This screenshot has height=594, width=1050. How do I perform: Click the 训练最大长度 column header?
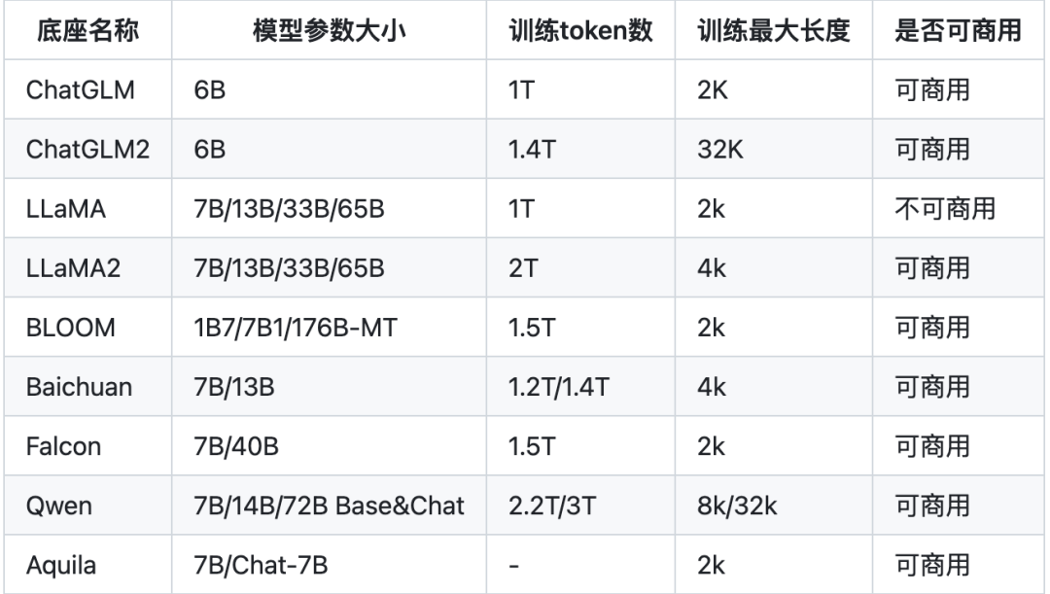coord(774,31)
